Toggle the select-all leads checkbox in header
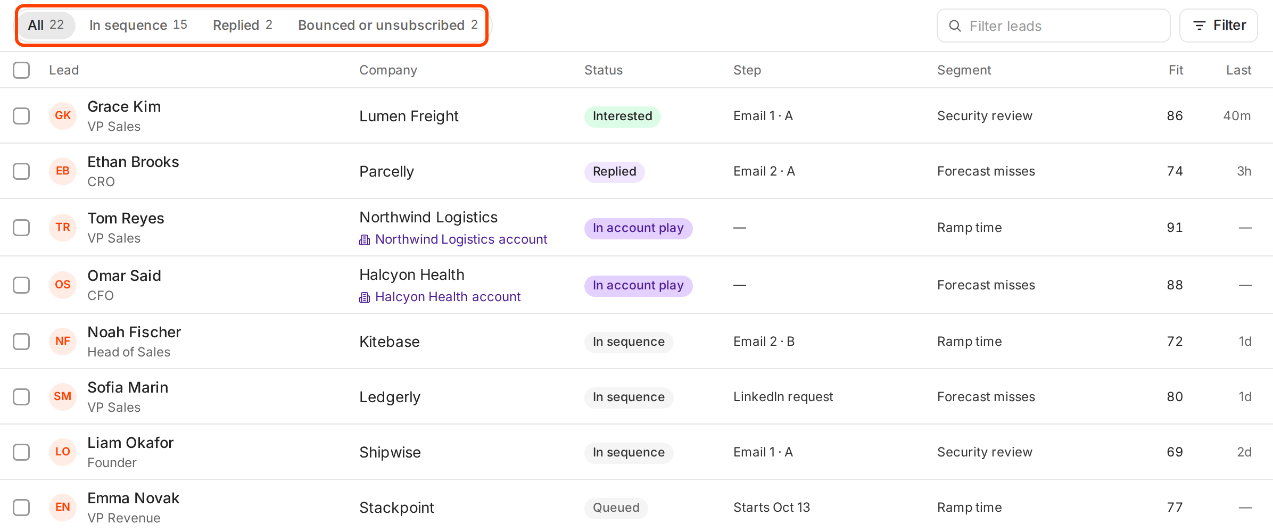 pos(21,70)
